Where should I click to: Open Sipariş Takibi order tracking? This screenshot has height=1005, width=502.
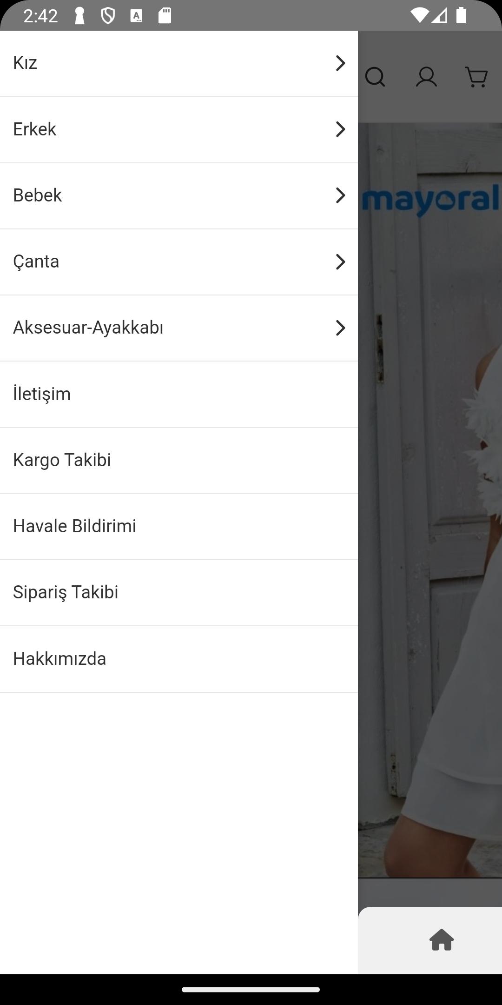(179, 592)
